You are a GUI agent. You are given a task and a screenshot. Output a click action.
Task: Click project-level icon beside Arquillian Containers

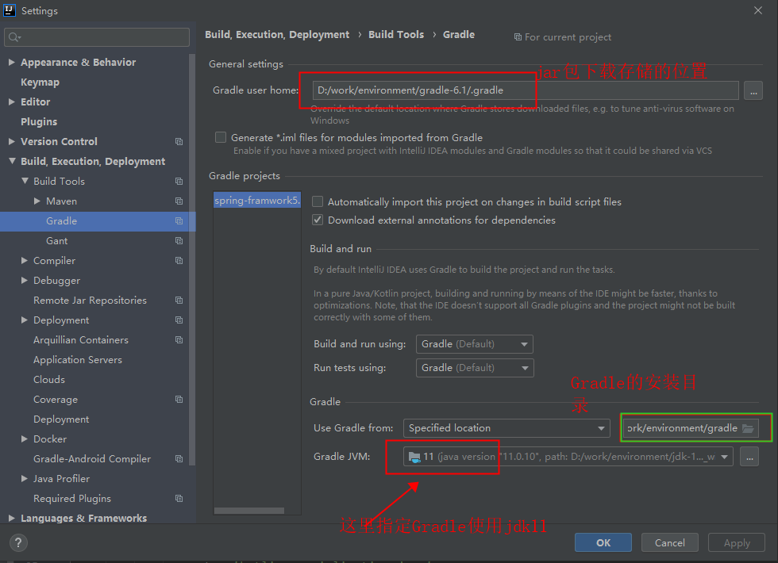[x=179, y=340]
